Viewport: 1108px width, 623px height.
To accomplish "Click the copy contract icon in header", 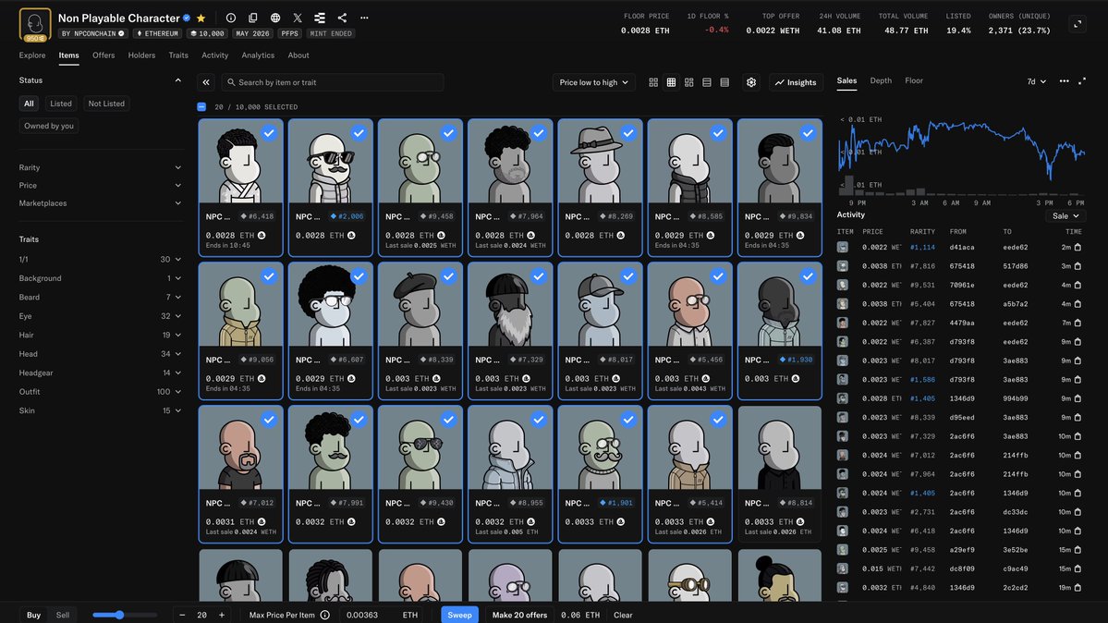I will point(253,18).
